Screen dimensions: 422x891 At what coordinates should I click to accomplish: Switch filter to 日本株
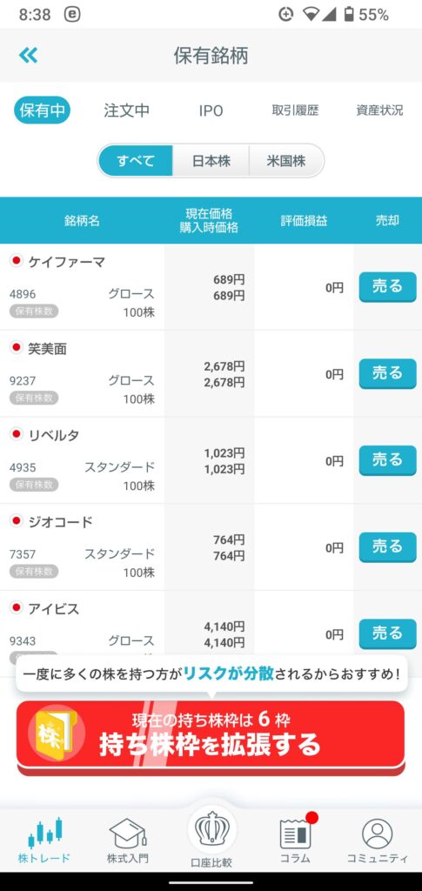coord(211,161)
